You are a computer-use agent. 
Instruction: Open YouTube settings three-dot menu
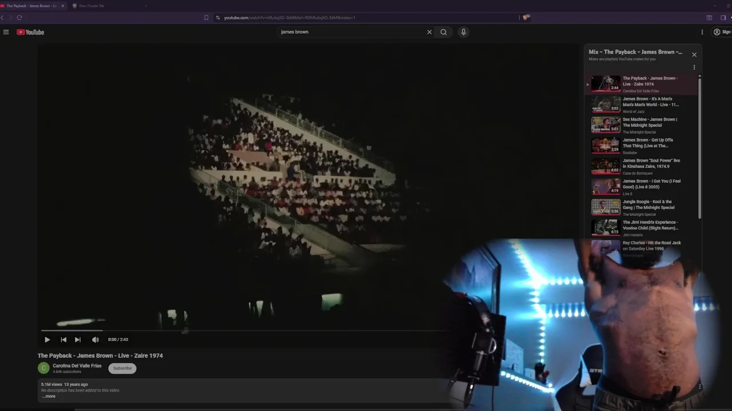tap(702, 32)
